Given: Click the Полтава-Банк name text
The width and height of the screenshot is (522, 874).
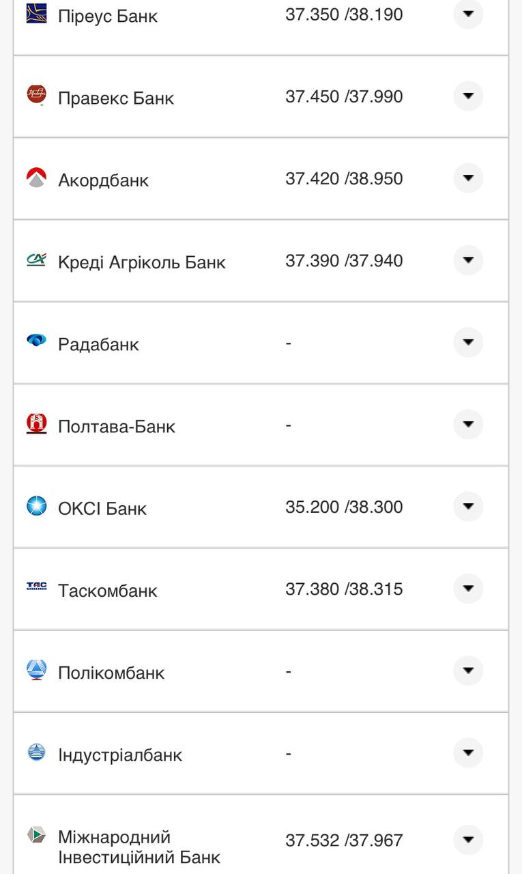Looking at the screenshot, I should 117,427.
